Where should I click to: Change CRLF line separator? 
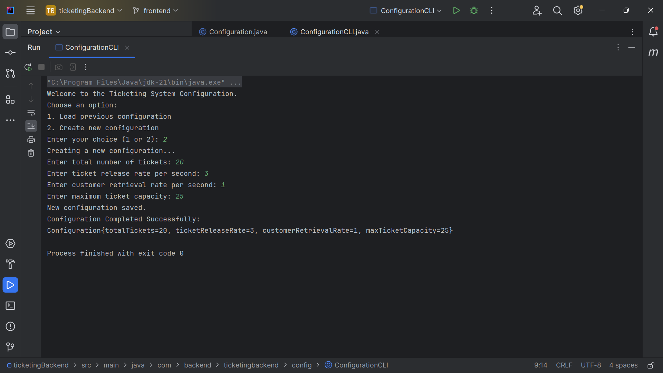[x=564, y=365]
